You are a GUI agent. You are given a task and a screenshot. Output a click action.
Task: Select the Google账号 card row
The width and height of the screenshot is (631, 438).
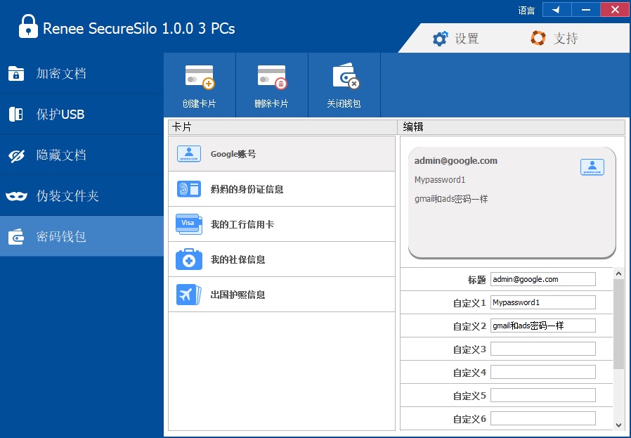click(x=282, y=154)
